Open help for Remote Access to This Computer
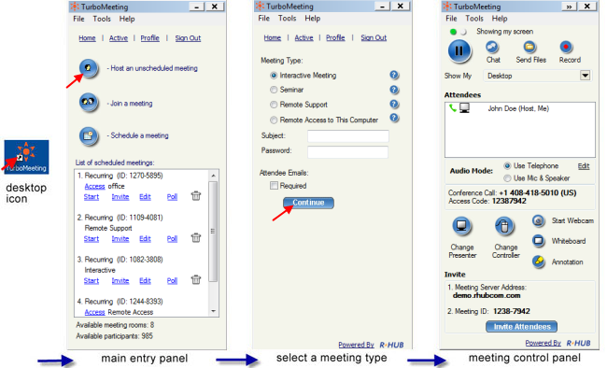Viewport: 607px width, 368px height. (x=394, y=118)
